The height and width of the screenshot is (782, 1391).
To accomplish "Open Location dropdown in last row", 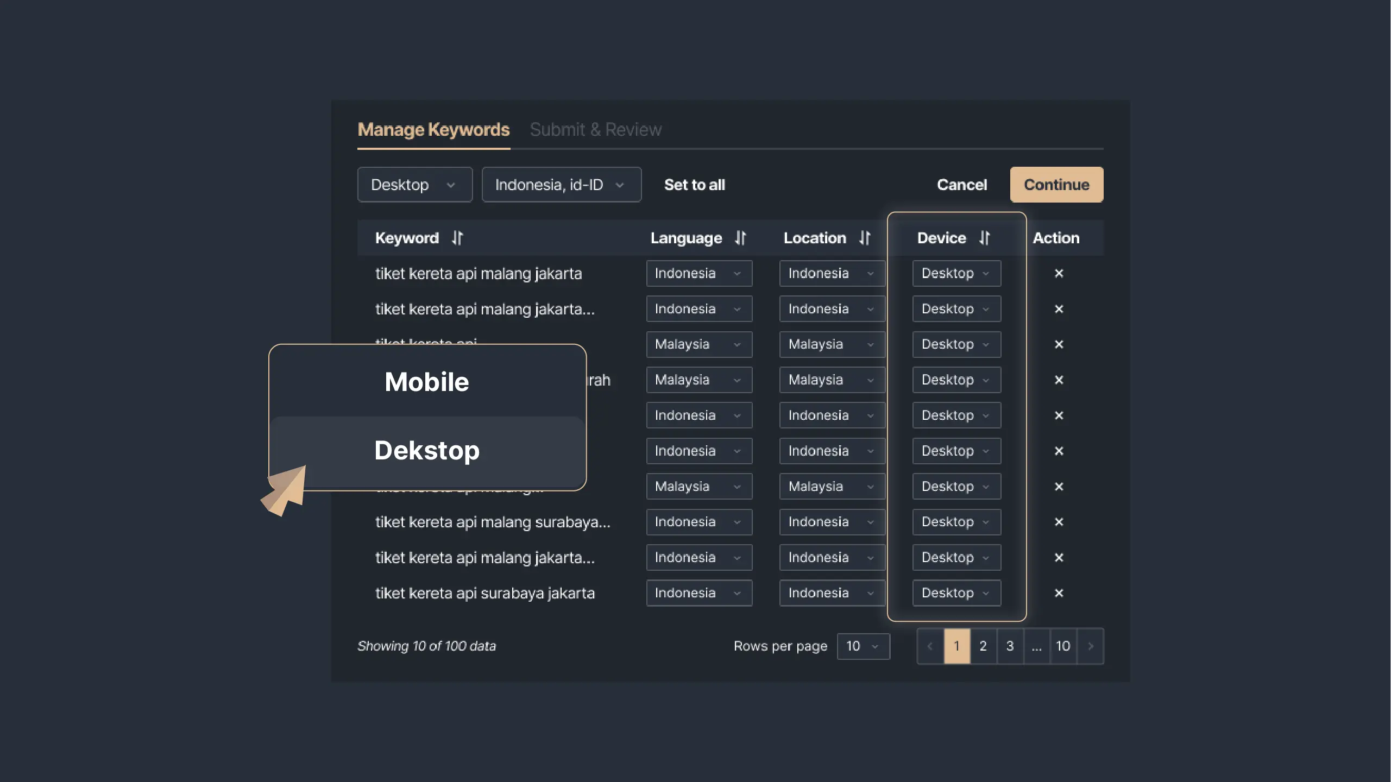I will pos(832,593).
